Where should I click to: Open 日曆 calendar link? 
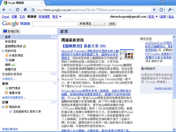(14, 17)
